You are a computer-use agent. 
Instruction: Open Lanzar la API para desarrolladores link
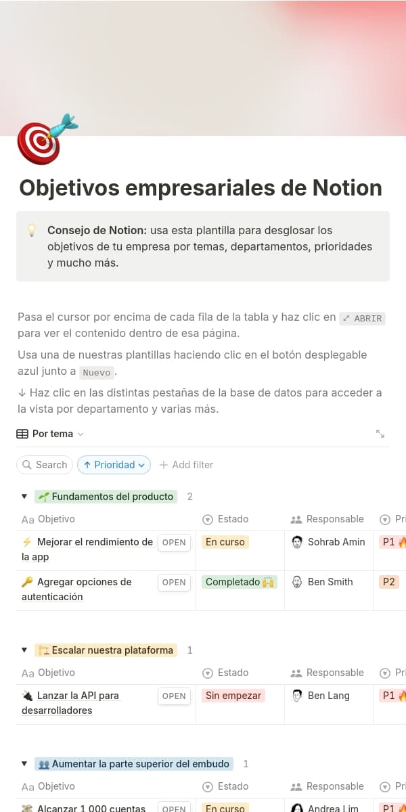pyautogui.click(x=78, y=696)
